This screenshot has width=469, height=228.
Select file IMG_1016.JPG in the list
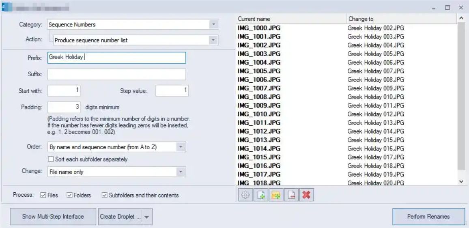[259, 166]
